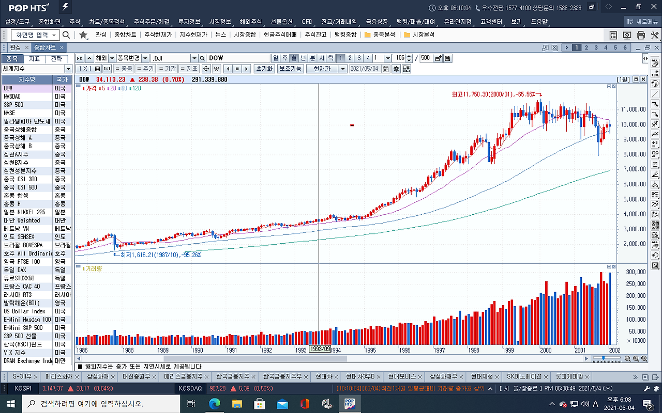Click the won currency symbol icon

tap(216, 69)
